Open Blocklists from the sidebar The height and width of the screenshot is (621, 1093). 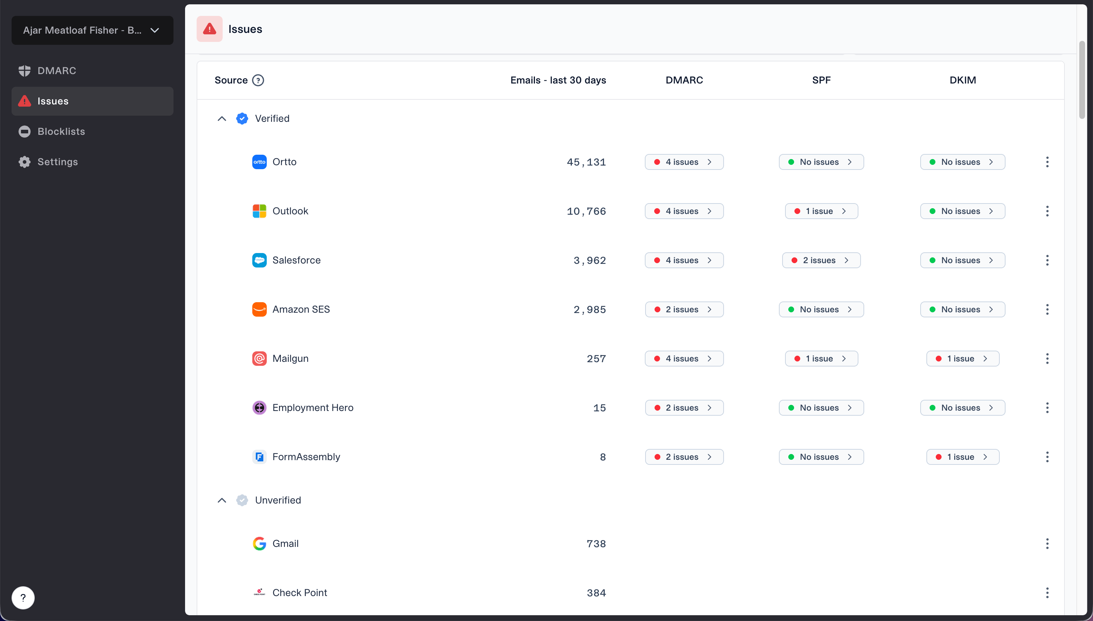(61, 131)
